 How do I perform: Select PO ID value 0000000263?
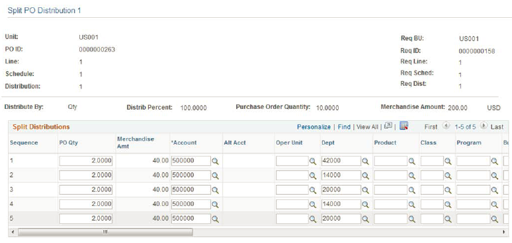coord(97,50)
